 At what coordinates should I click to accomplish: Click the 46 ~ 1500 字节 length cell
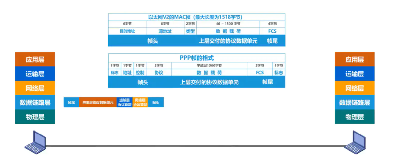[228, 24]
